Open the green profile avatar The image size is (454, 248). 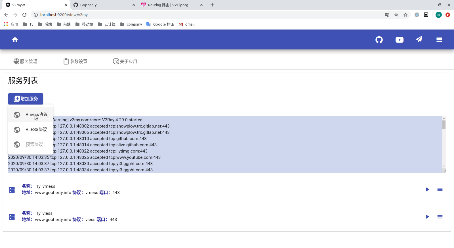coord(439,15)
